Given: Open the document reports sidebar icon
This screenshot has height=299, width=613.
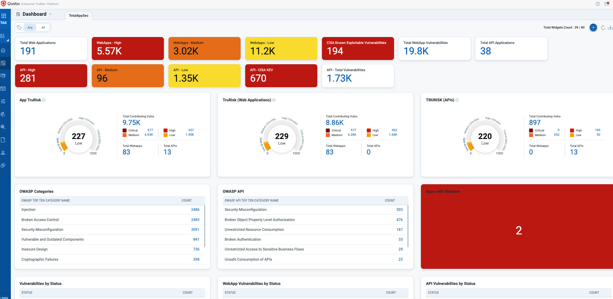Looking at the screenshot, I should 3,140.
